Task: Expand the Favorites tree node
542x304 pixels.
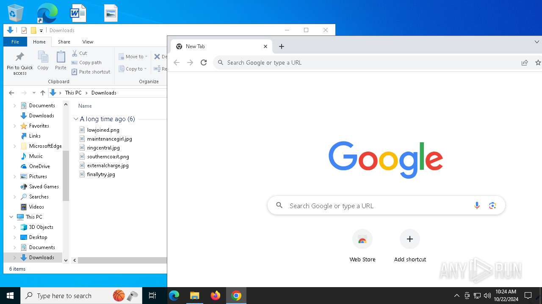Action: pyautogui.click(x=15, y=126)
